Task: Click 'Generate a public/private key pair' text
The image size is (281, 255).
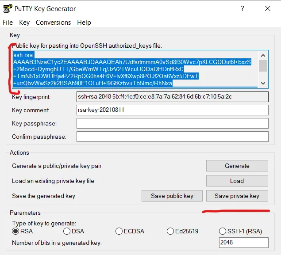Action: tap(57, 166)
